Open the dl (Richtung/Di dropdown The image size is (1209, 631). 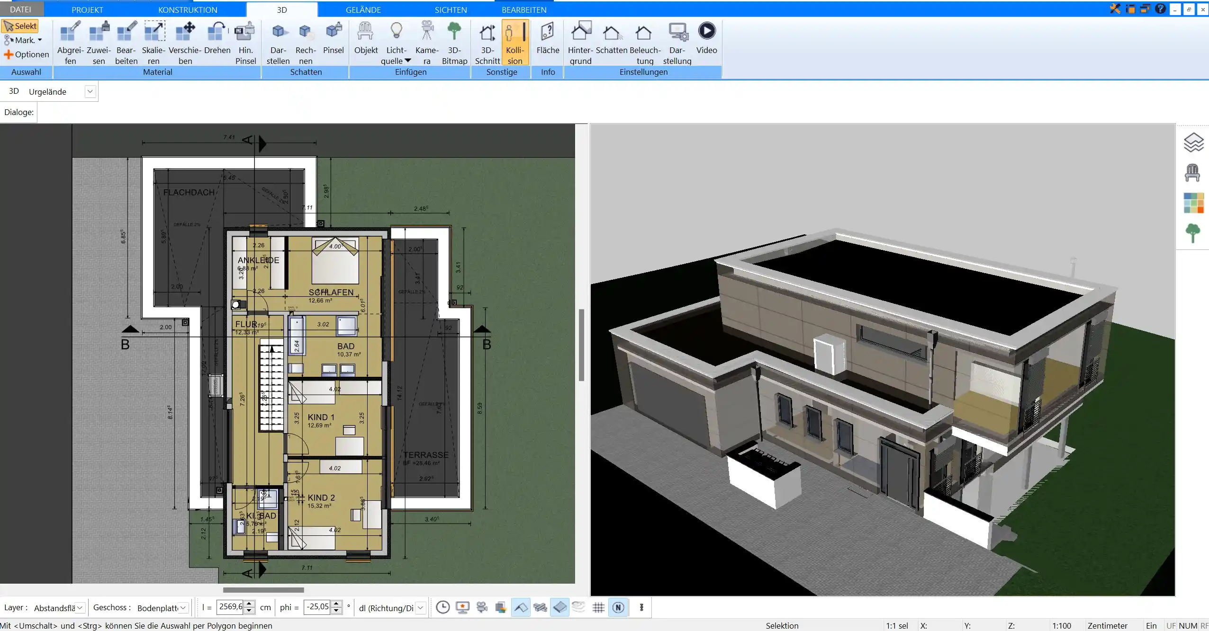point(421,608)
